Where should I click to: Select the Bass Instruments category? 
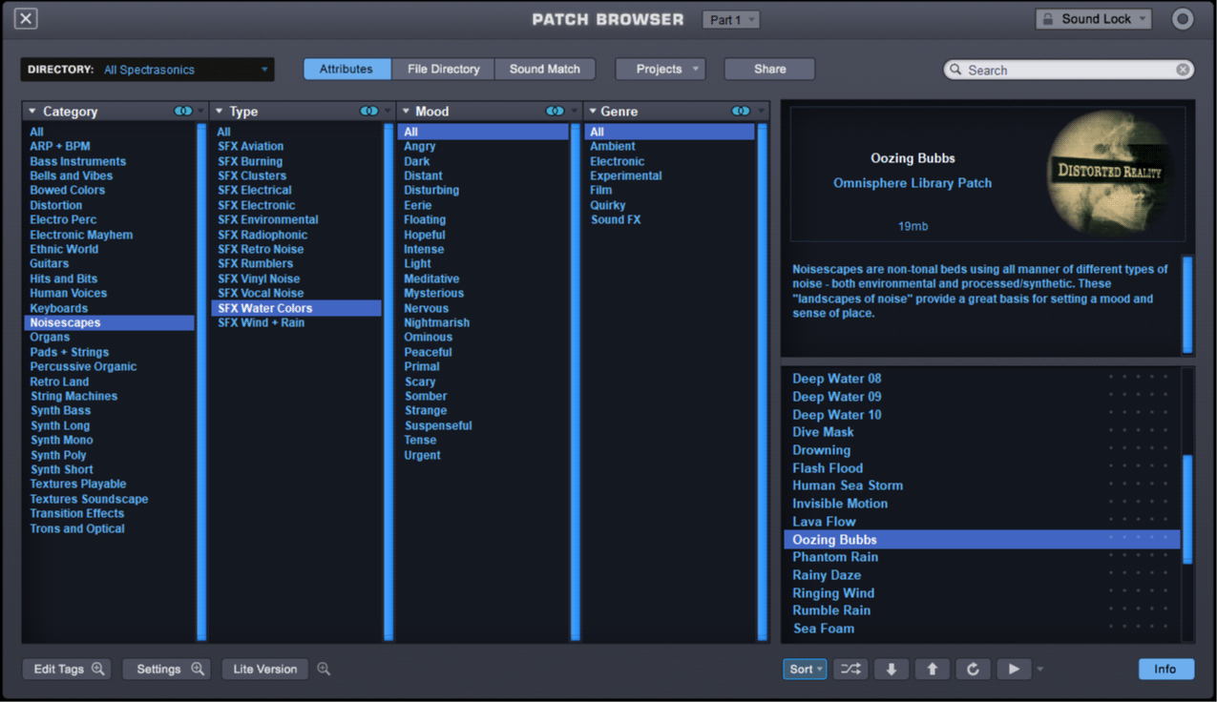coord(77,161)
